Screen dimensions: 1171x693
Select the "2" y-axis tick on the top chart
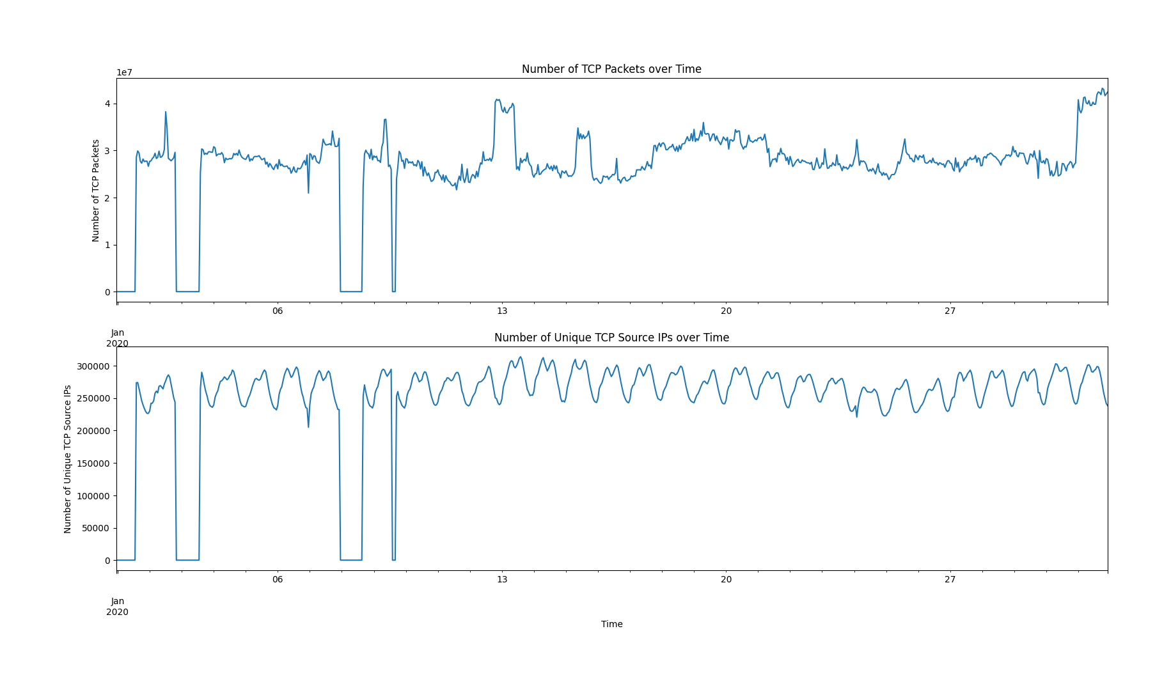point(107,198)
